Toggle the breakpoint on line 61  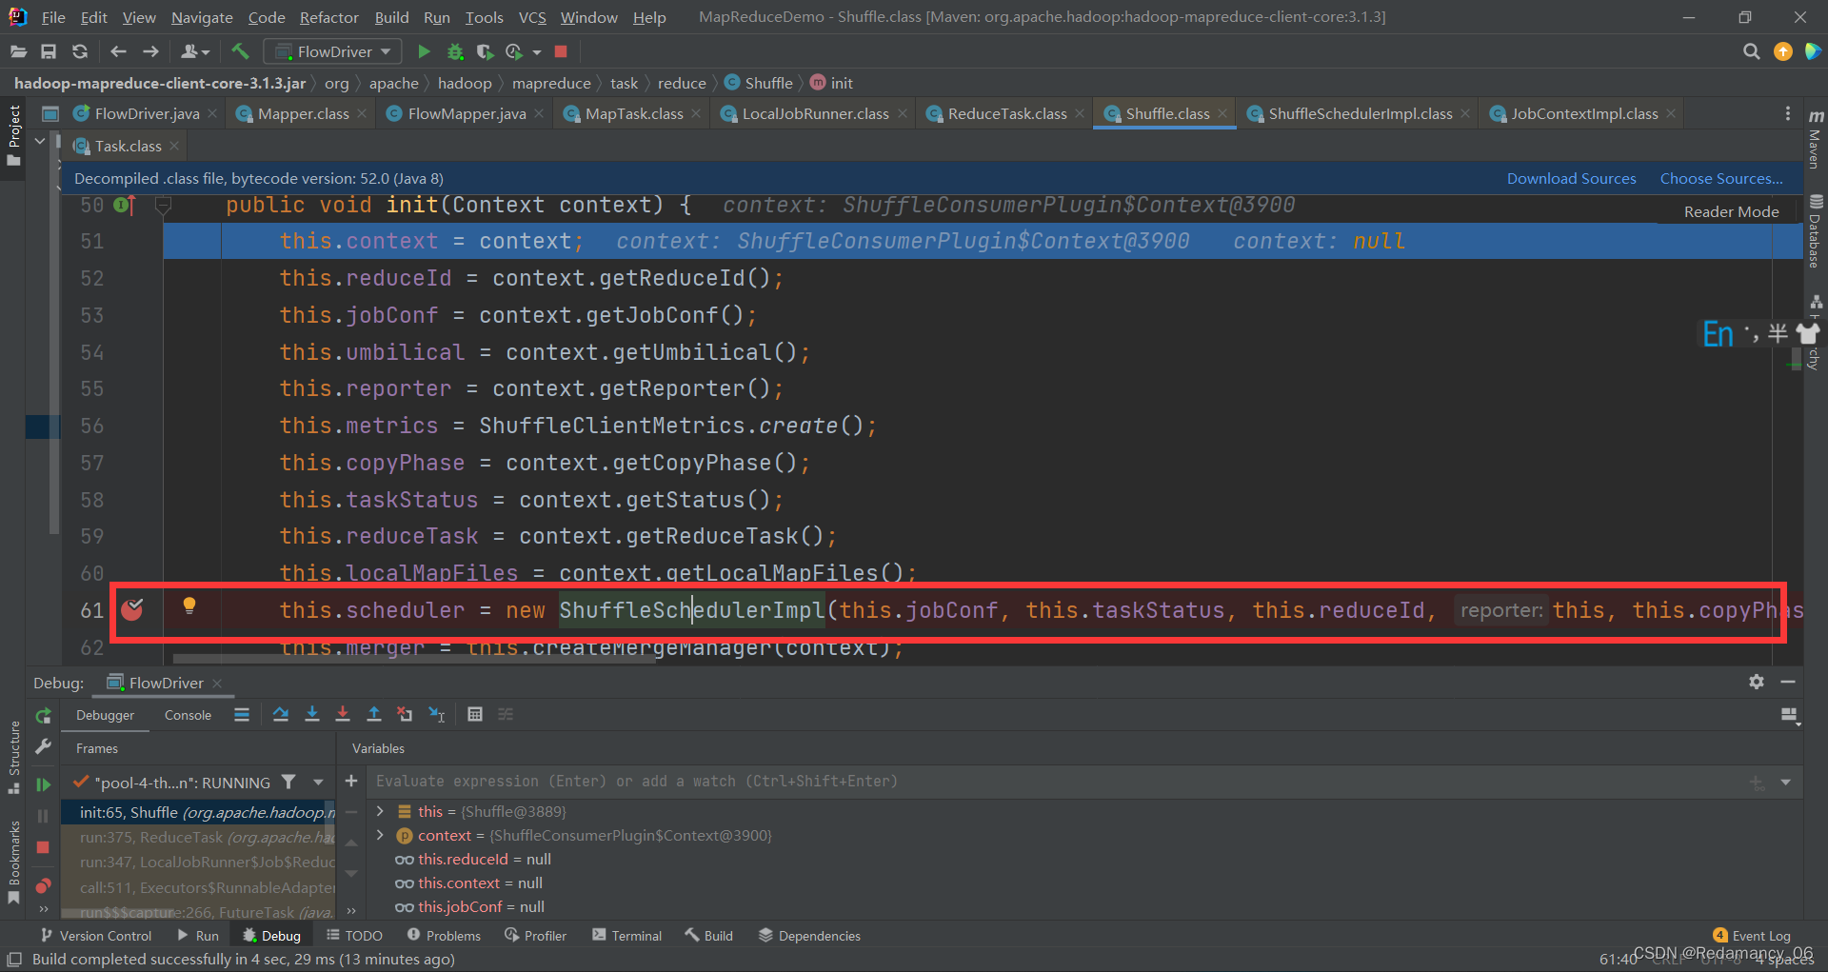click(x=132, y=609)
